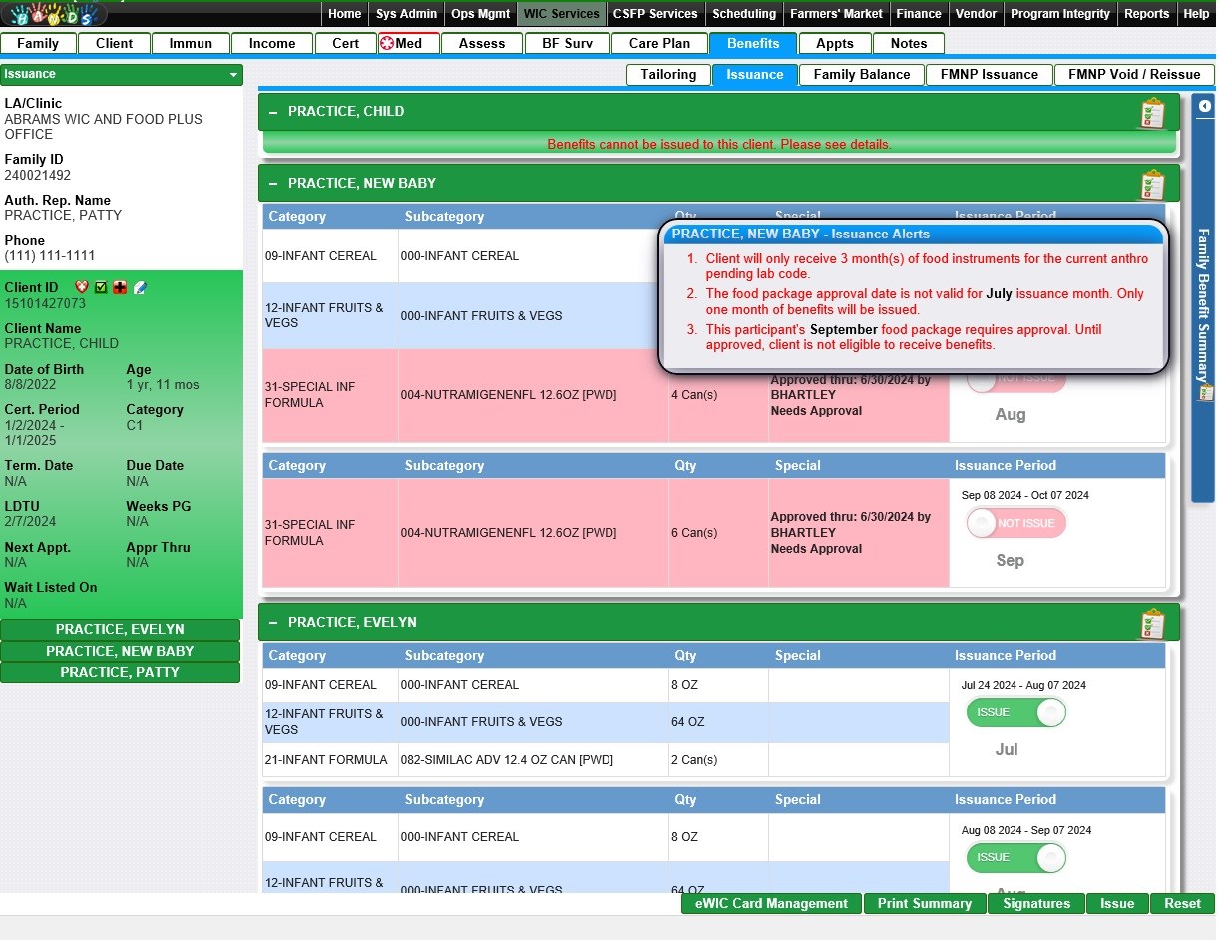Open issuance alerts clipboard for PRACTICE, NEW BABY

1152,185
